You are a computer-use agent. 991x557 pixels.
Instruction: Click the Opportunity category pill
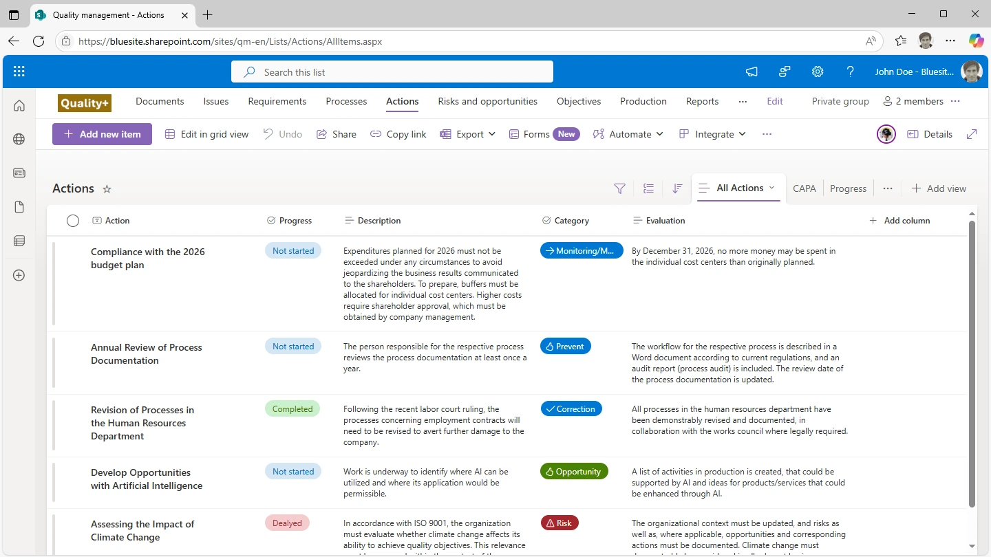(574, 472)
